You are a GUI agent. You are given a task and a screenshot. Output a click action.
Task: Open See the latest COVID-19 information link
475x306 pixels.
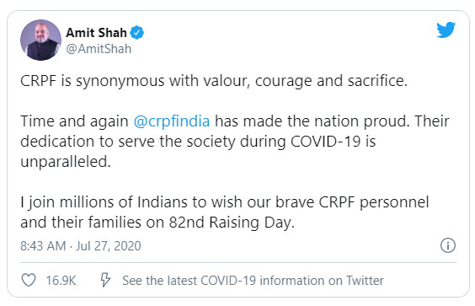pos(253,280)
